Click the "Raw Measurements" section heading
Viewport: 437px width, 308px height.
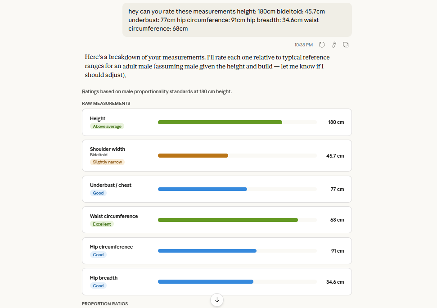(x=106, y=104)
